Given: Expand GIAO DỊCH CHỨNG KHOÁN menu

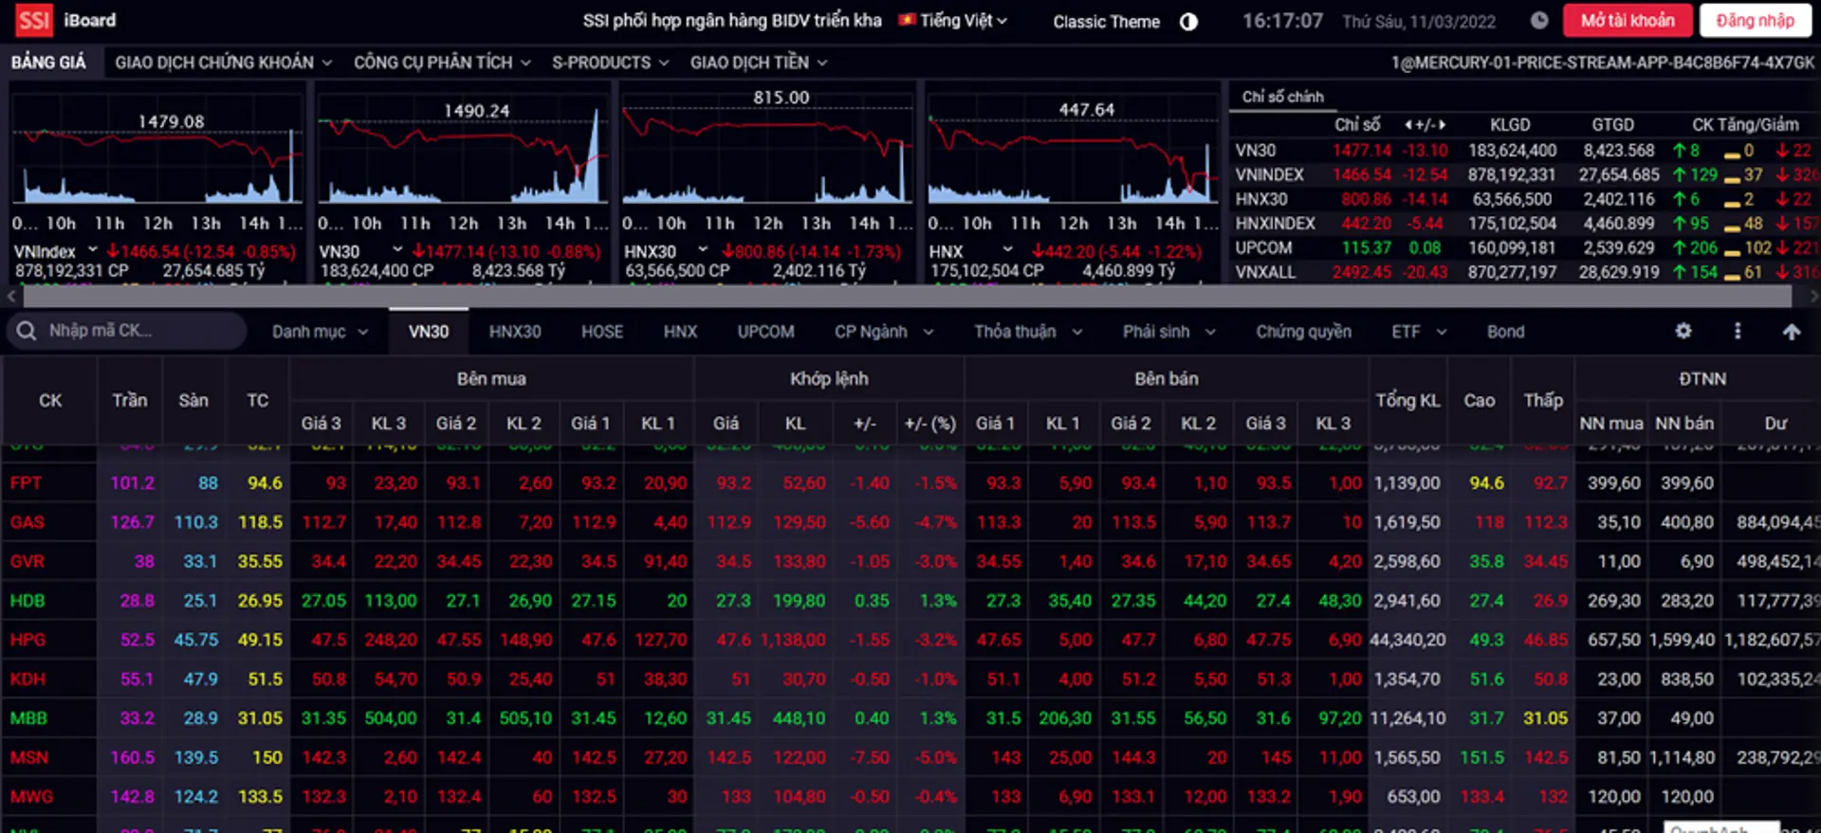Looking at the screenshot, I should tap(224, 63).
